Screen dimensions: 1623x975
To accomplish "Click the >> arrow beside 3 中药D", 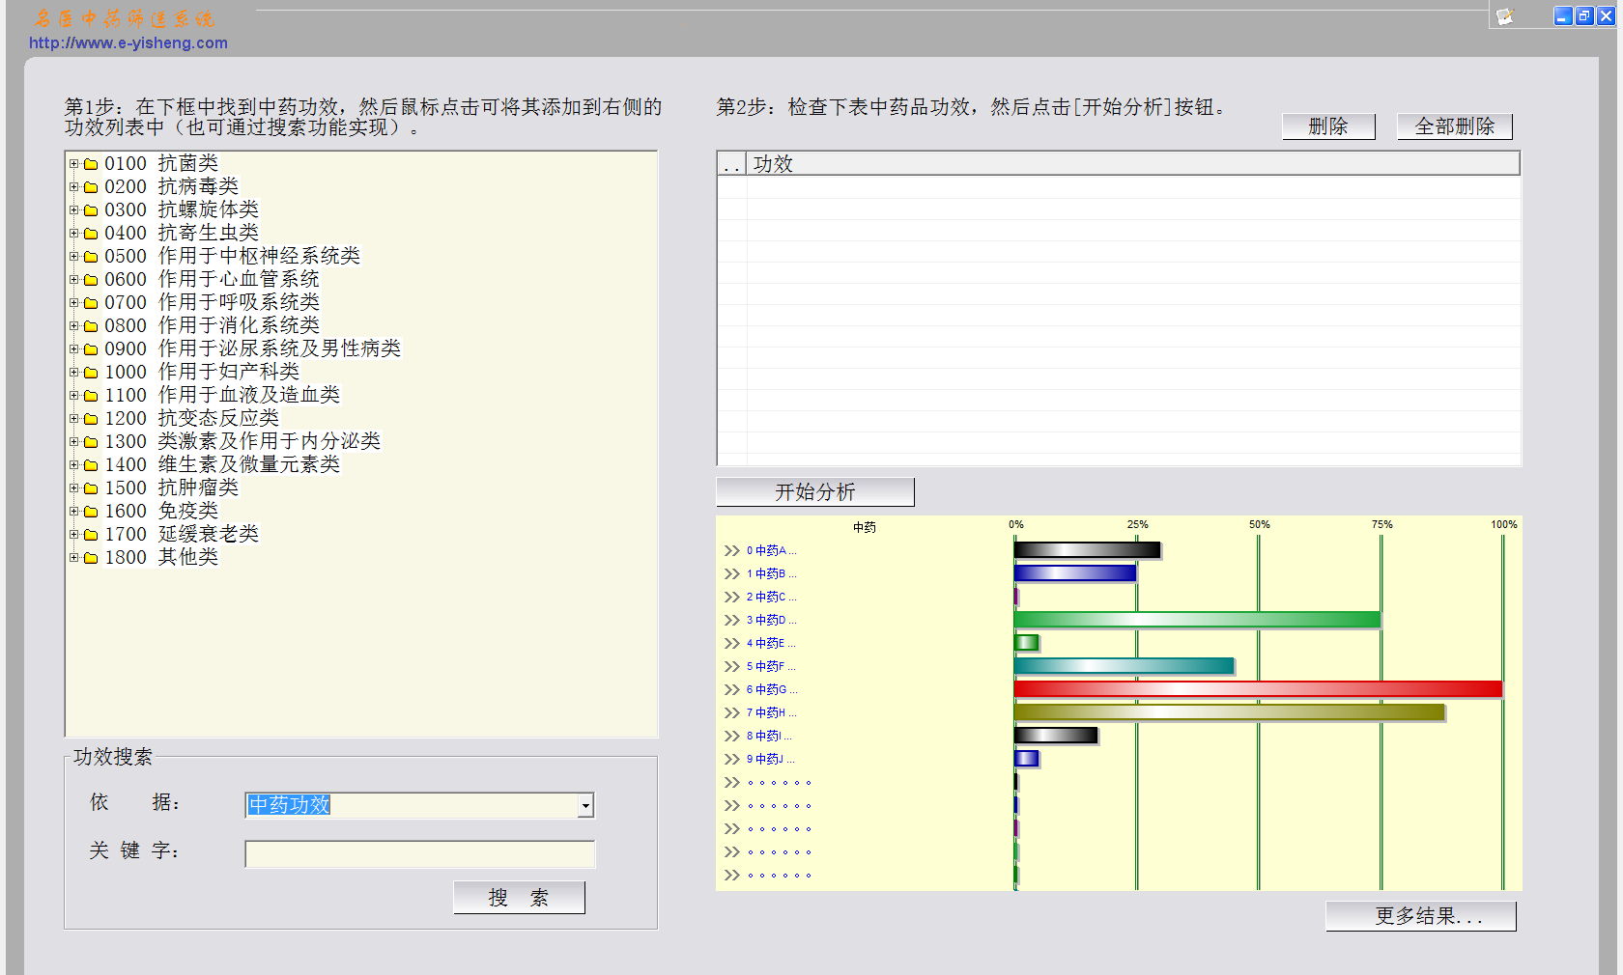I will pyautogui.click(x=731, y=621).
